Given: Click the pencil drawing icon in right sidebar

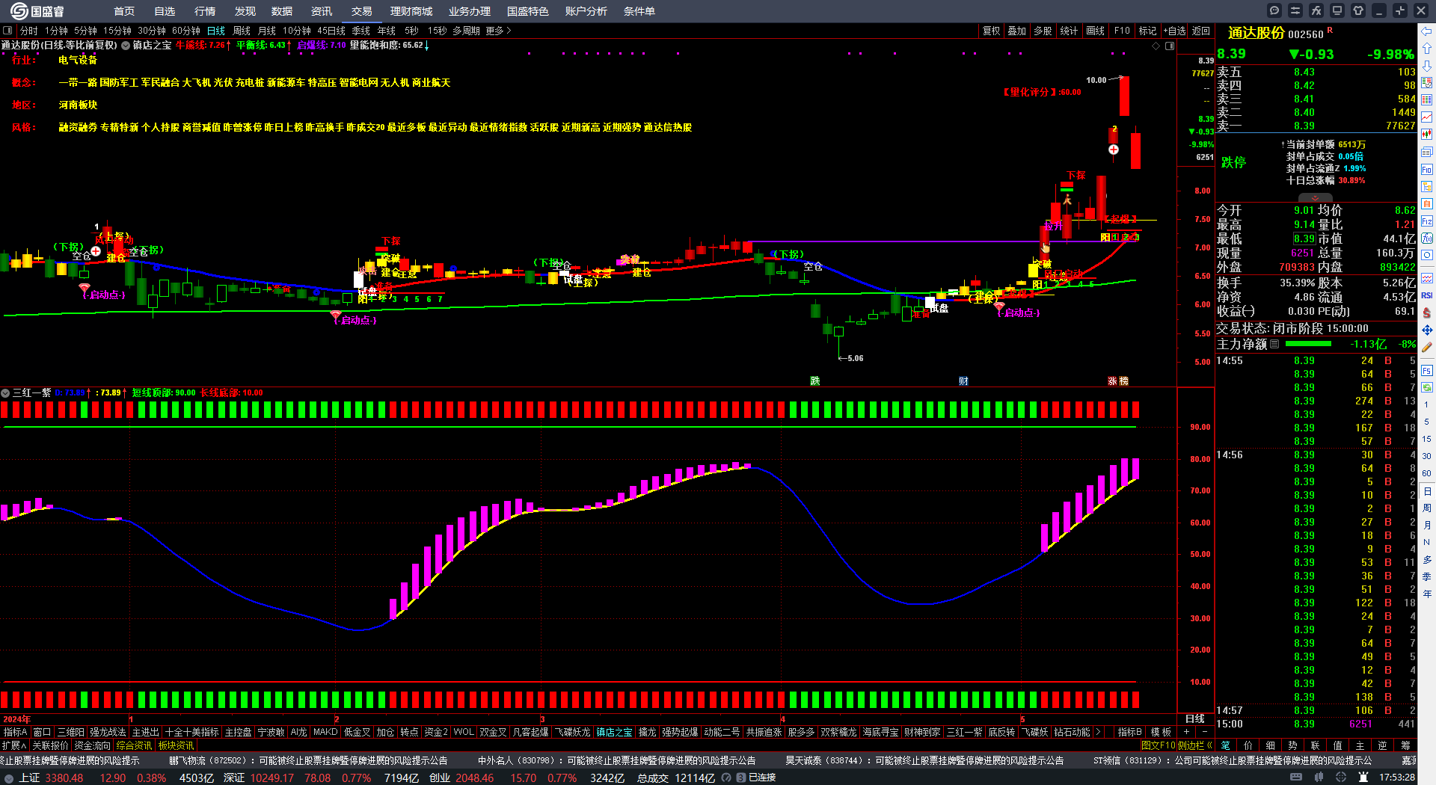Looking at the screenshot, I should (x=1427, y=348).
